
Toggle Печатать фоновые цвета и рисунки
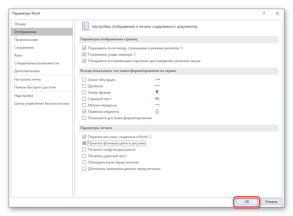(84, 143)
